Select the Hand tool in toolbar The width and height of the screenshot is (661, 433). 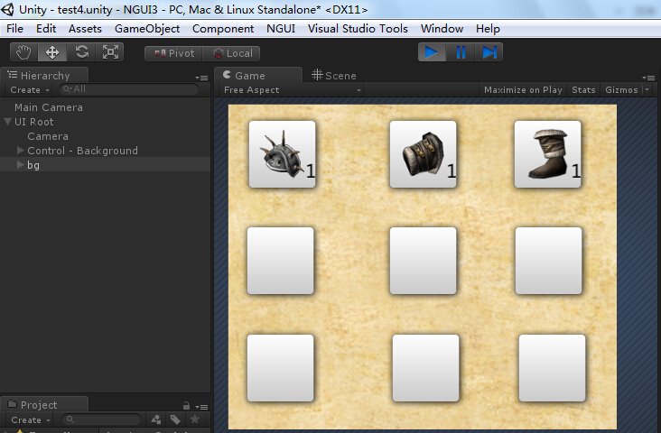tap(23, 52)
